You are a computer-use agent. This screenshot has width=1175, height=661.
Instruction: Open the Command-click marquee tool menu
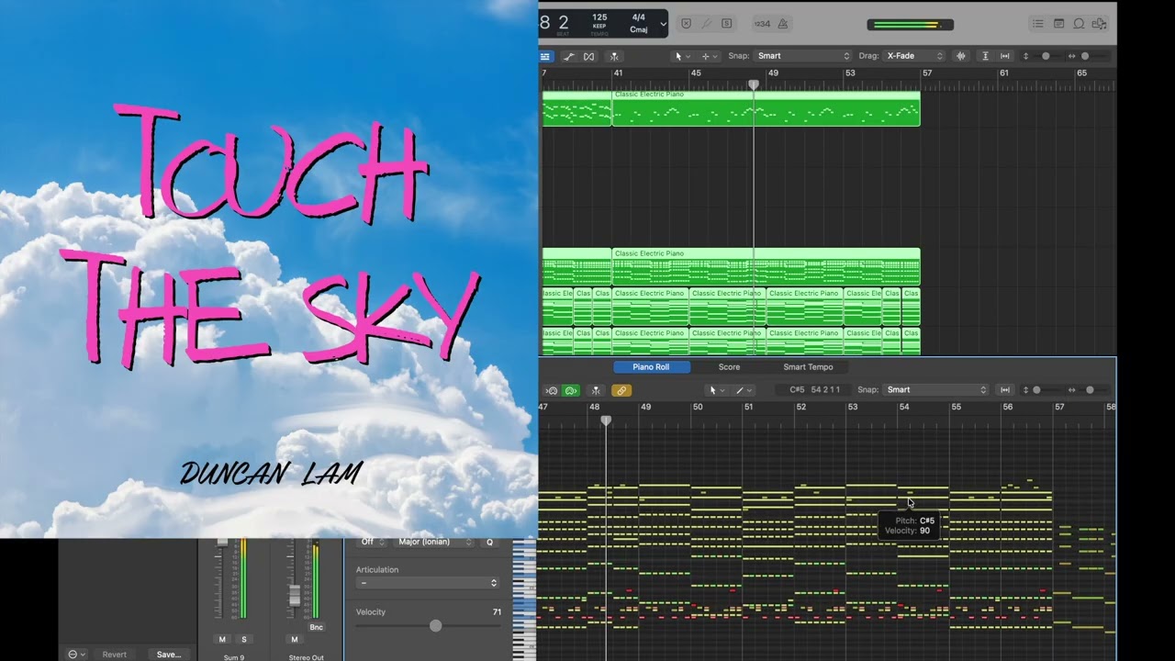click(x=709, y=56)
